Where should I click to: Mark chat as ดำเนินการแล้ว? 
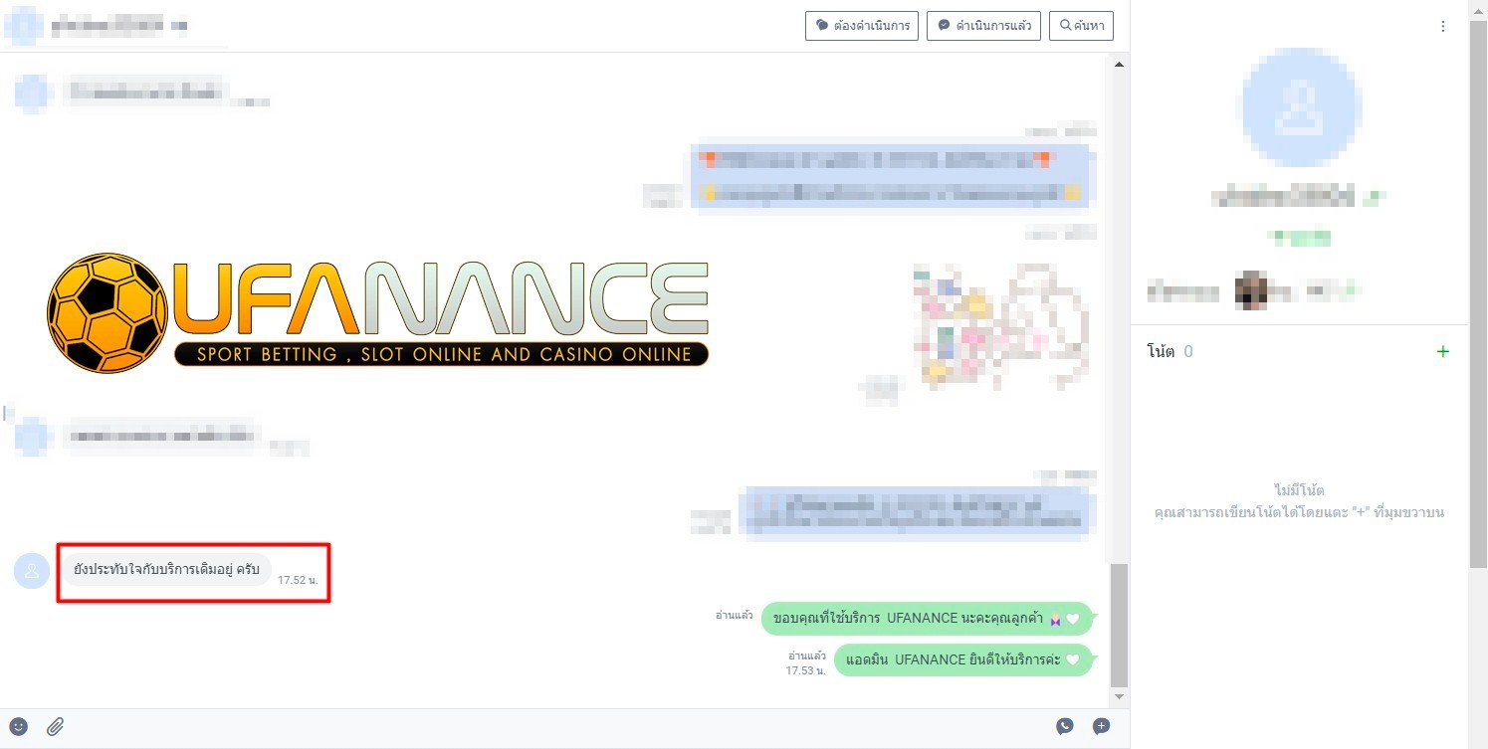point(983,26)
